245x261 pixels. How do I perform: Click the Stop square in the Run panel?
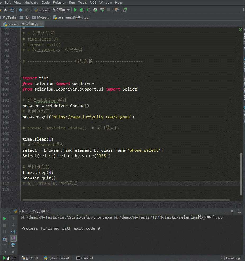pos(5,225)
